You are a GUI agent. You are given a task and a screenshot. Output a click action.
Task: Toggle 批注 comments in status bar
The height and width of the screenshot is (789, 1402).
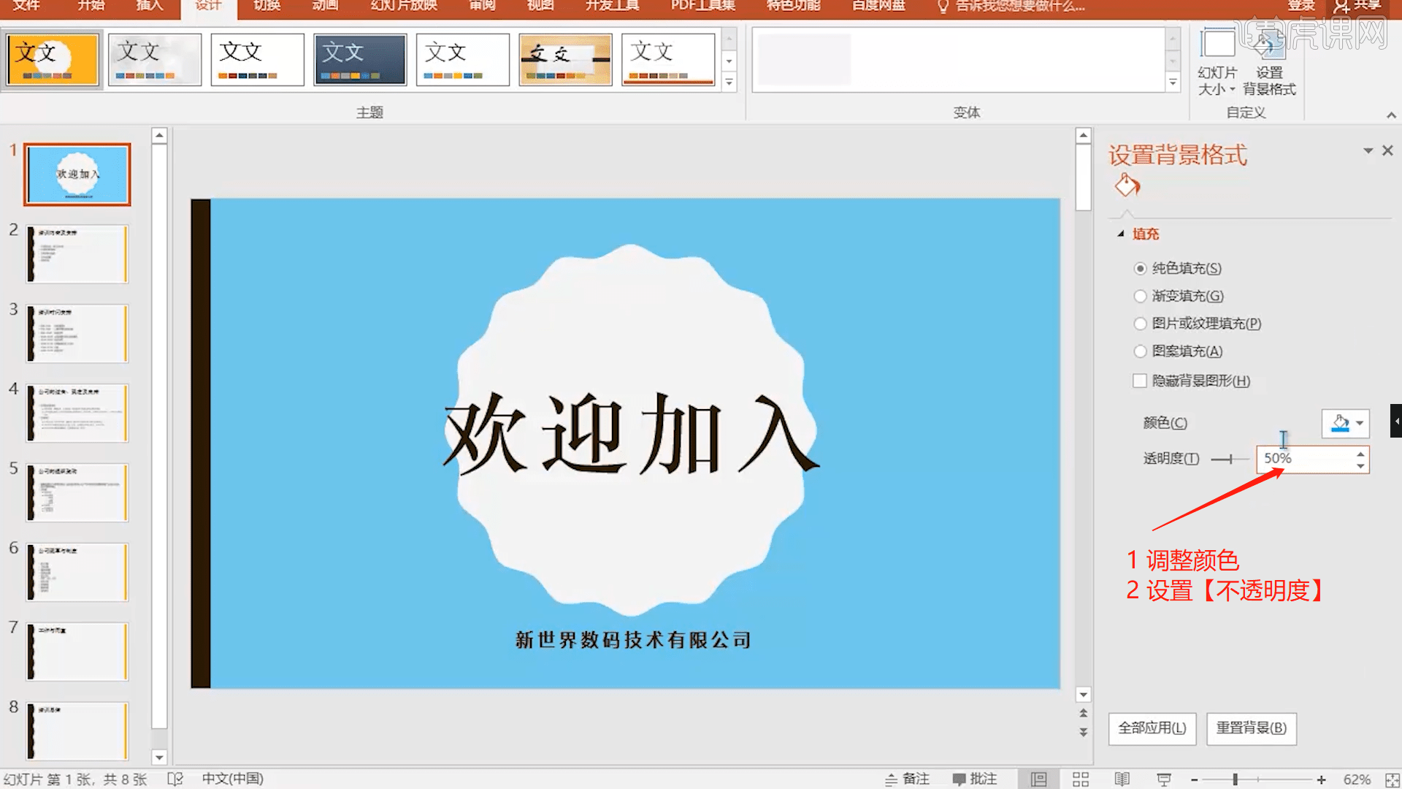tap(975, 780)
